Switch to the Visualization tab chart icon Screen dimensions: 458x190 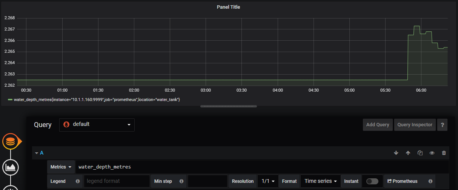tap(11, 167)
